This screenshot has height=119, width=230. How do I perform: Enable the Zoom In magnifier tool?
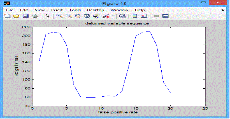click(59, 16)
